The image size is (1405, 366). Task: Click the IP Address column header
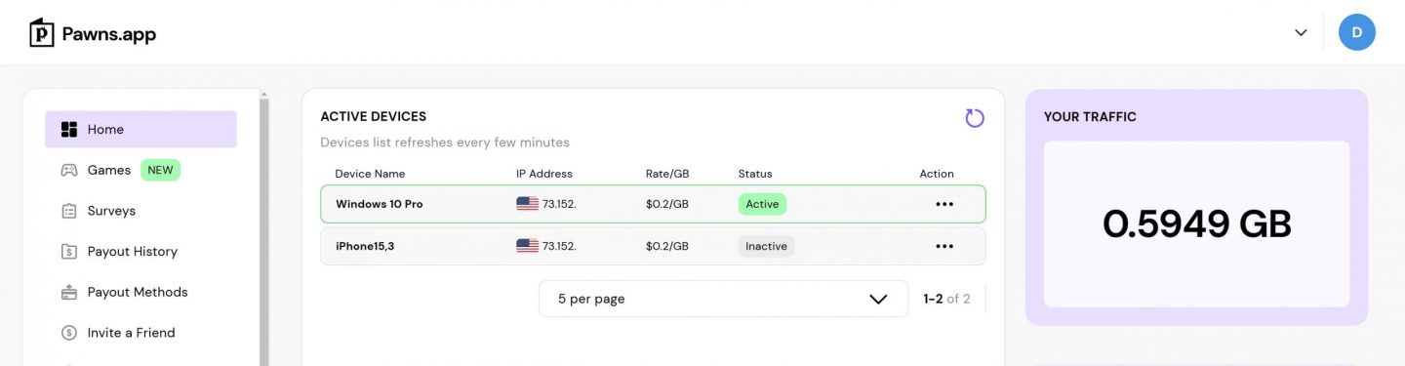point(544,174)
